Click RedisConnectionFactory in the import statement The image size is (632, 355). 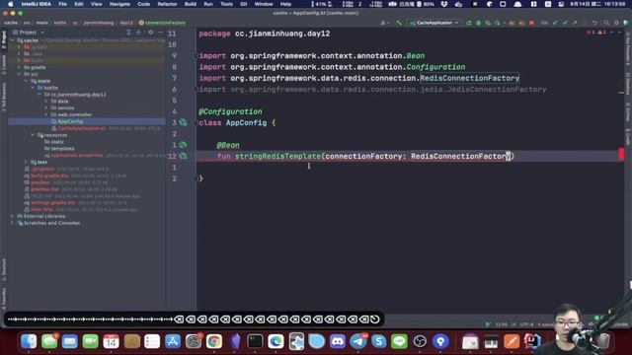click(x=470, y=78)
